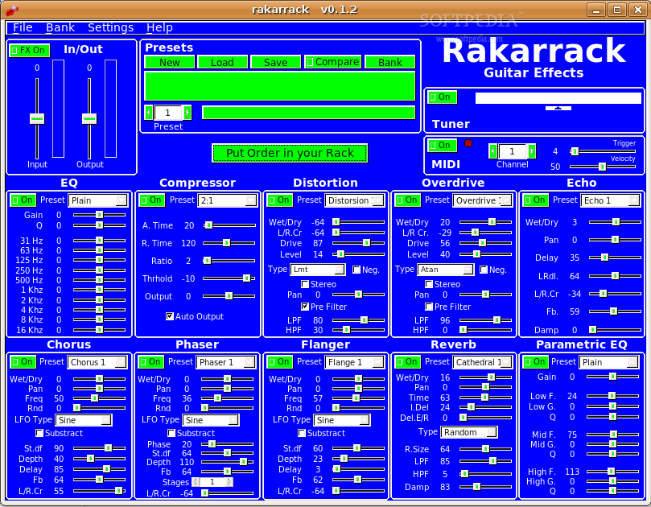Screen dimensions: 651x507
Task: Expand the Chorus LFO Type Sine dropdown
Action: click(x=83, y=420)
